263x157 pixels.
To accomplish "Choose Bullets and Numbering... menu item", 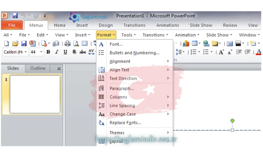I will (134, 53).
